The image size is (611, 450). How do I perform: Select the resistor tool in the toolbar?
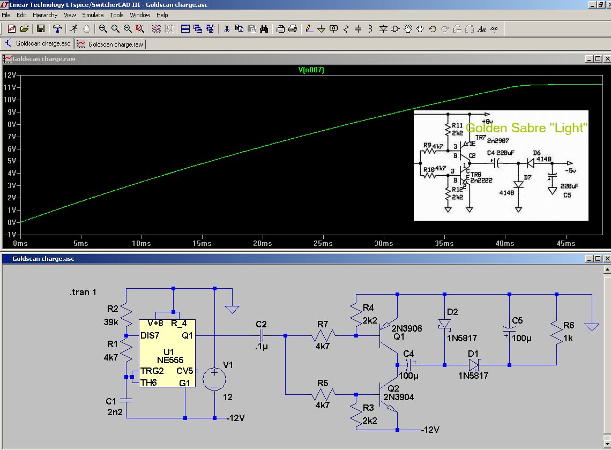click(346, 29)
